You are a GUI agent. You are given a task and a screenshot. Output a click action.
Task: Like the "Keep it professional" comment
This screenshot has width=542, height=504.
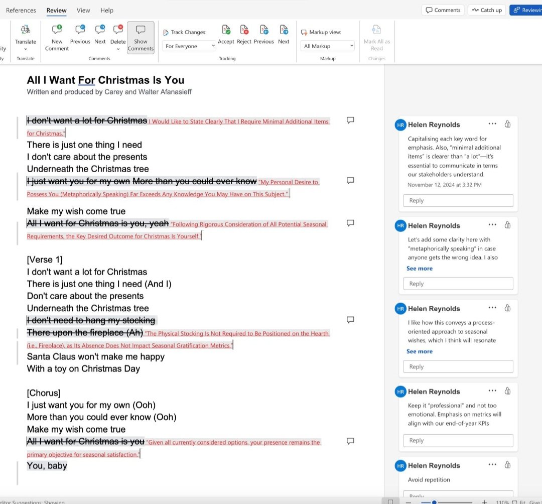[507, 391]
